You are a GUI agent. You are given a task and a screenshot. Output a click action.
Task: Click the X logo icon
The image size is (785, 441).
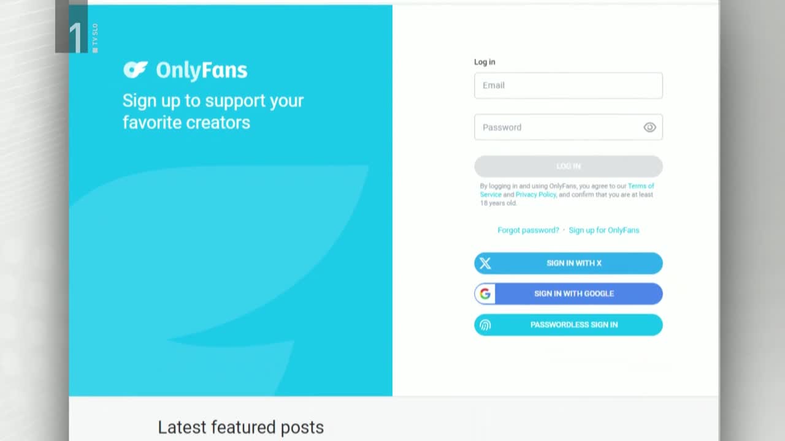pos(485,263)
